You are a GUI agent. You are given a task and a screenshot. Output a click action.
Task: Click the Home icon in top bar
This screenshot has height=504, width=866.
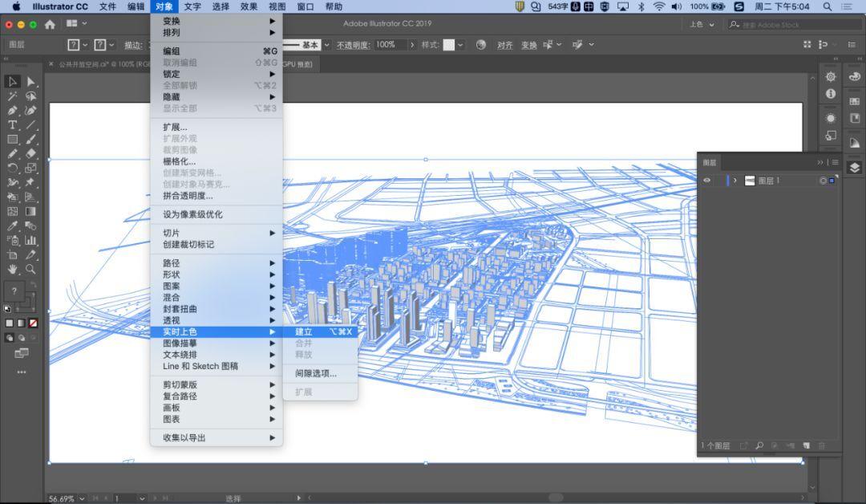coord(50,24)
